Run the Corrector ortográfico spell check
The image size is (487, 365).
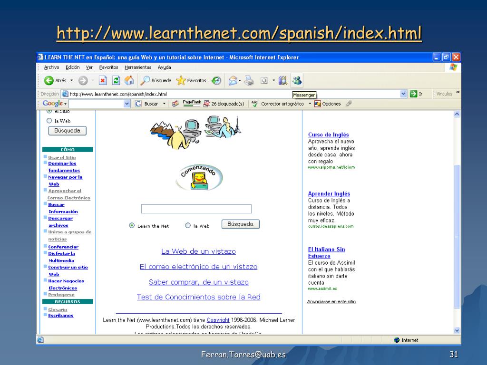tap(277, 104)
